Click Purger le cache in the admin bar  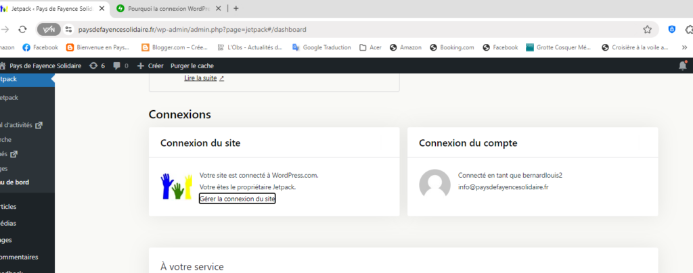(192, 66)
